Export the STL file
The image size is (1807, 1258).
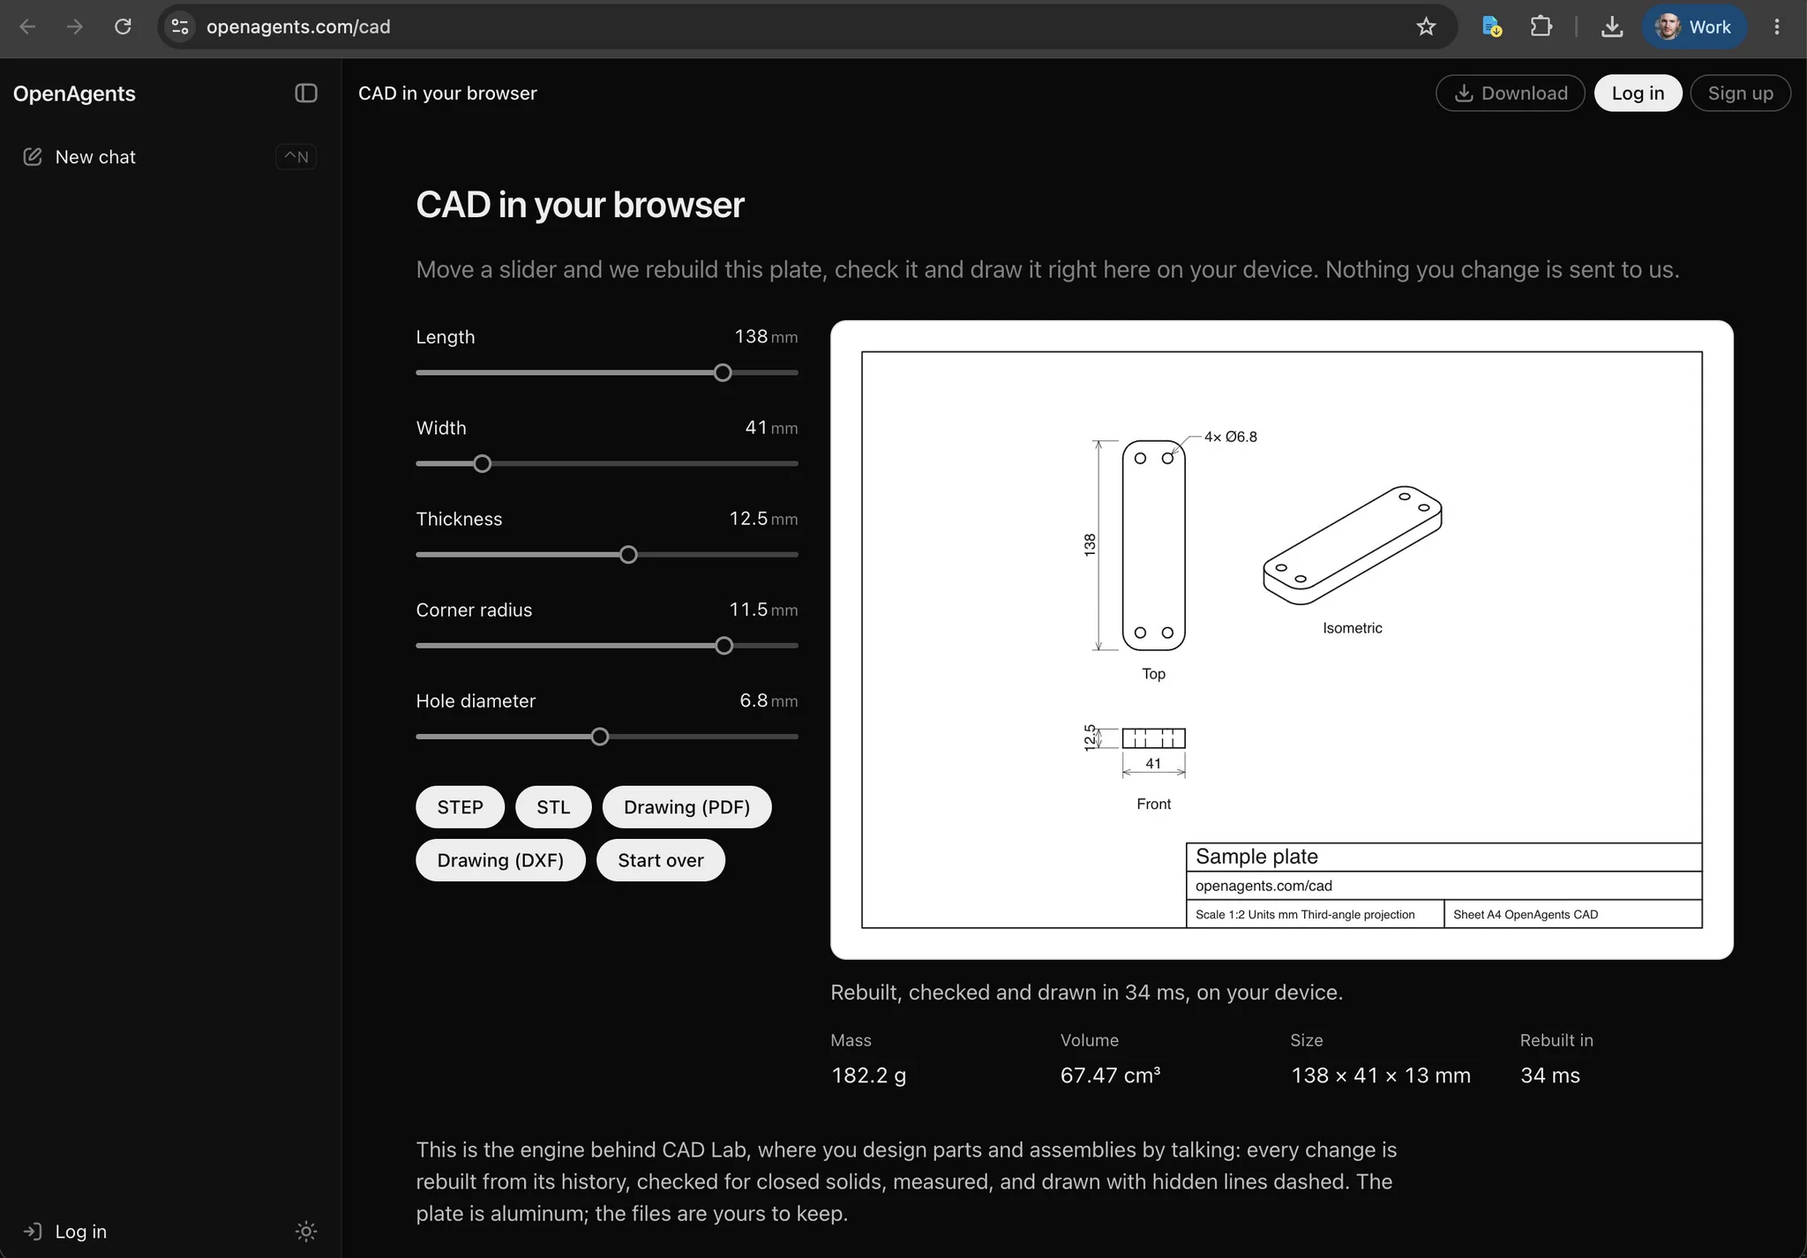point(553,807)
